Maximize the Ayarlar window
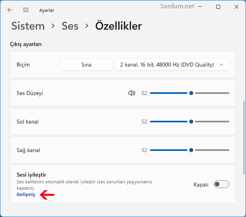 coord(218,7)
